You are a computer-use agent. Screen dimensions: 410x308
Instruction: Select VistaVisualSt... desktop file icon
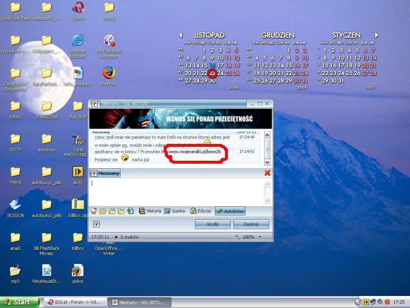point(46,274)
